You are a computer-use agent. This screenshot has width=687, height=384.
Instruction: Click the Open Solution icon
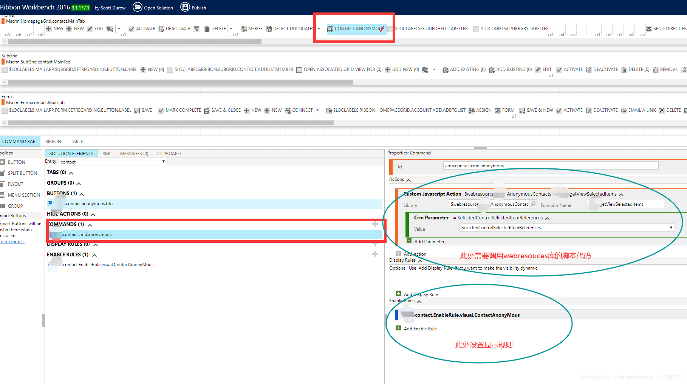(x=138, y=7)
